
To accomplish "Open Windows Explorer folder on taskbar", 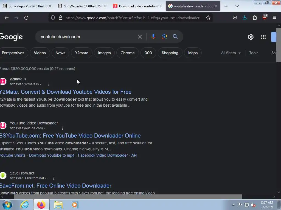I will 58,205.
